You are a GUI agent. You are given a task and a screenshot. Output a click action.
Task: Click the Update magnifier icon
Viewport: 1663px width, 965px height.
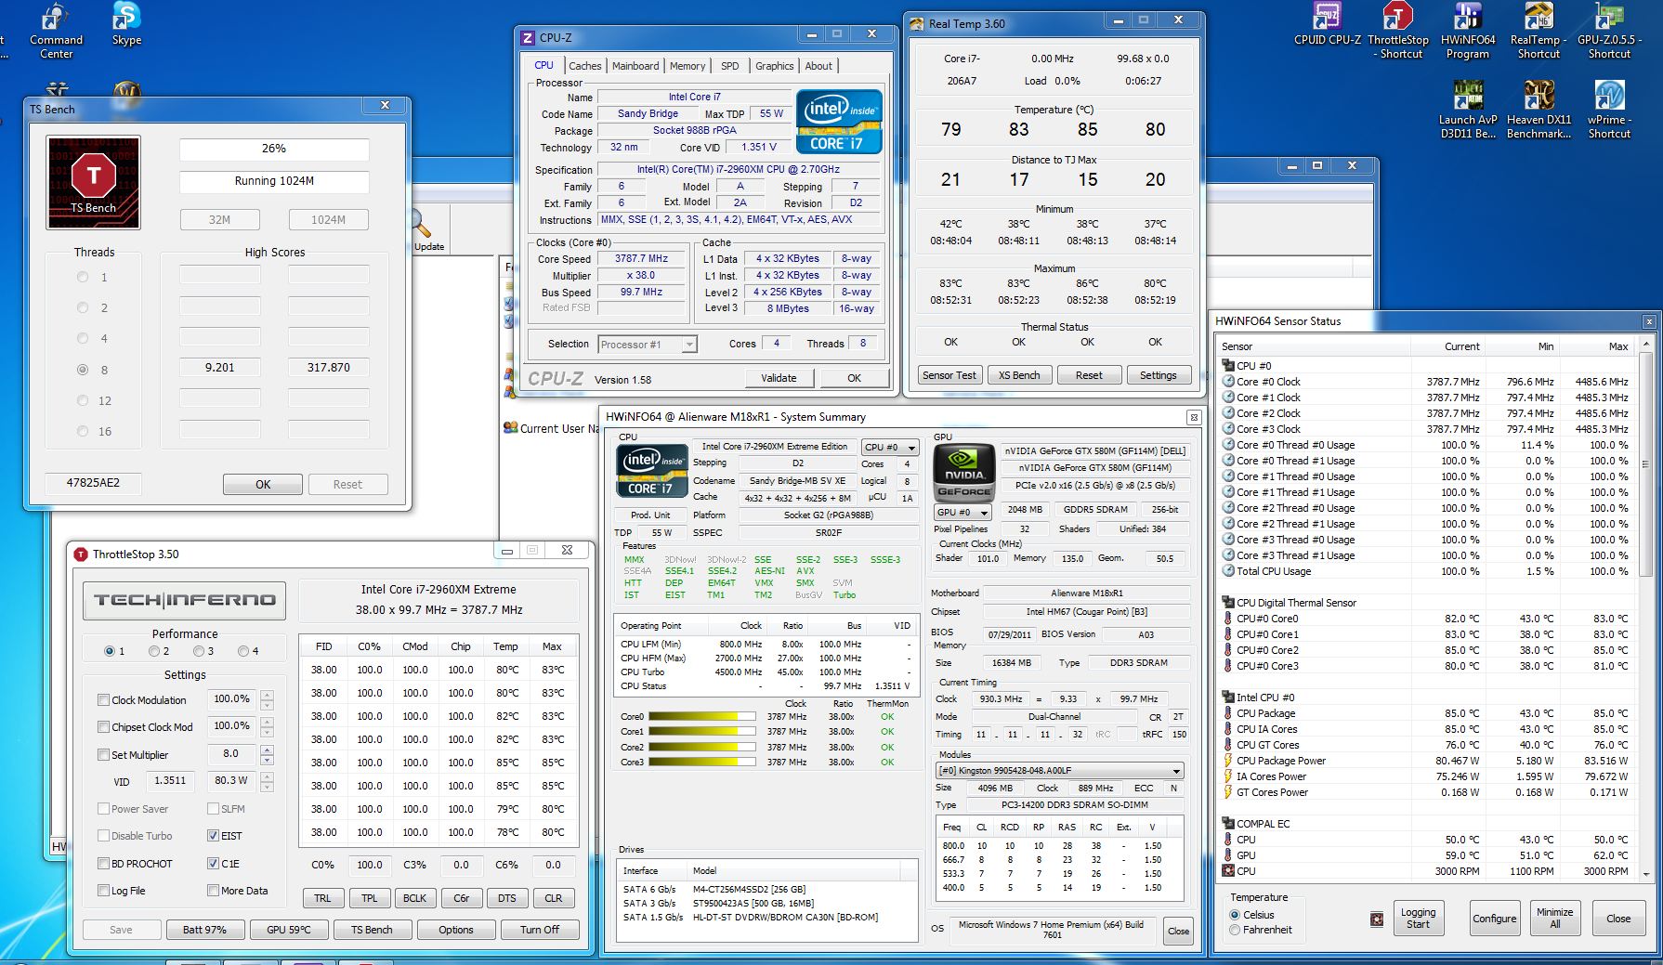pyautogui.click(x=423, y=224)
